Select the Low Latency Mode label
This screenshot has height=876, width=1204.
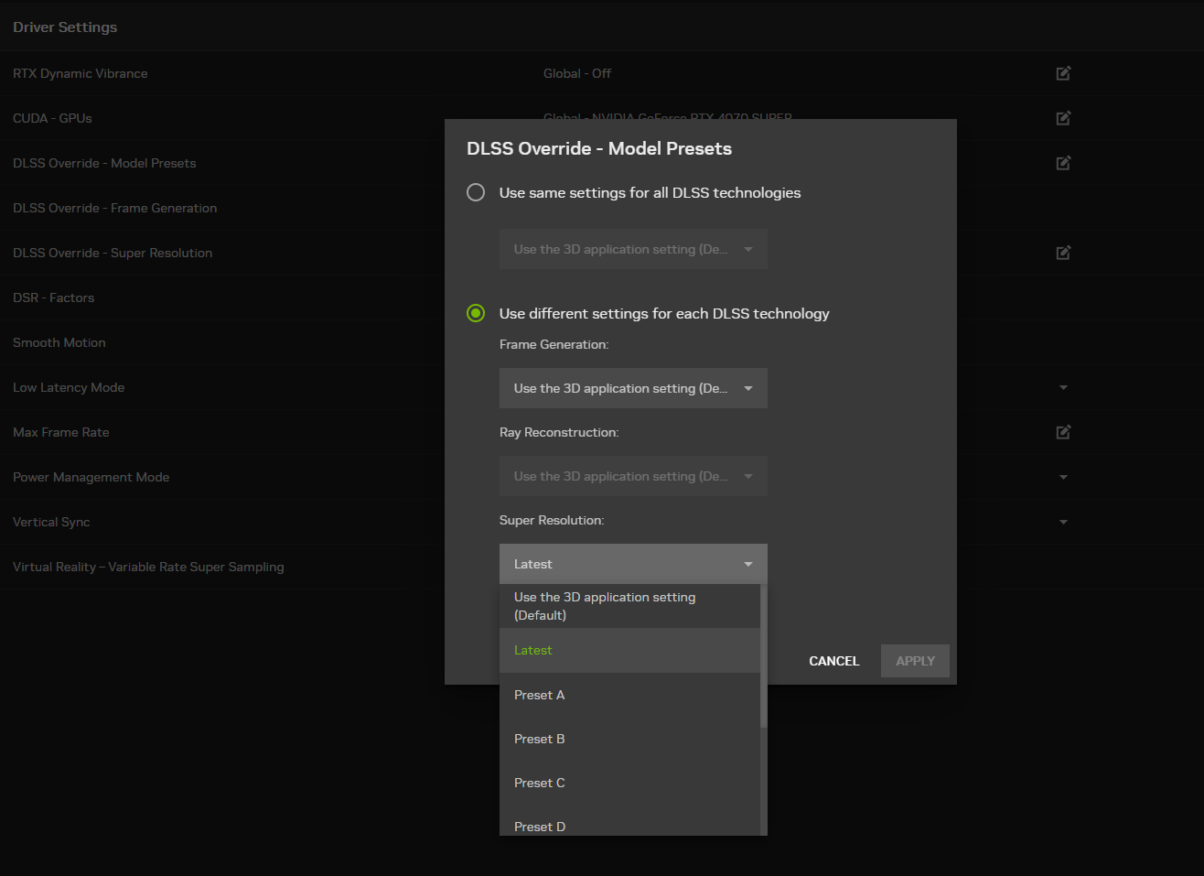point(69,387)
